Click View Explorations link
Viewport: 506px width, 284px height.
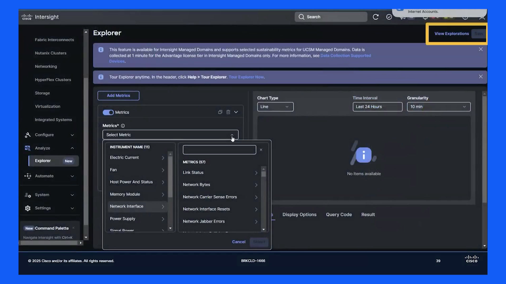click(x=452, y=34)
